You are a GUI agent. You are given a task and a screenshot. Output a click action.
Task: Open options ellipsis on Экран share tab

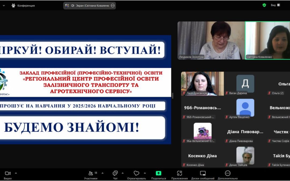click(x=113, y=6)
